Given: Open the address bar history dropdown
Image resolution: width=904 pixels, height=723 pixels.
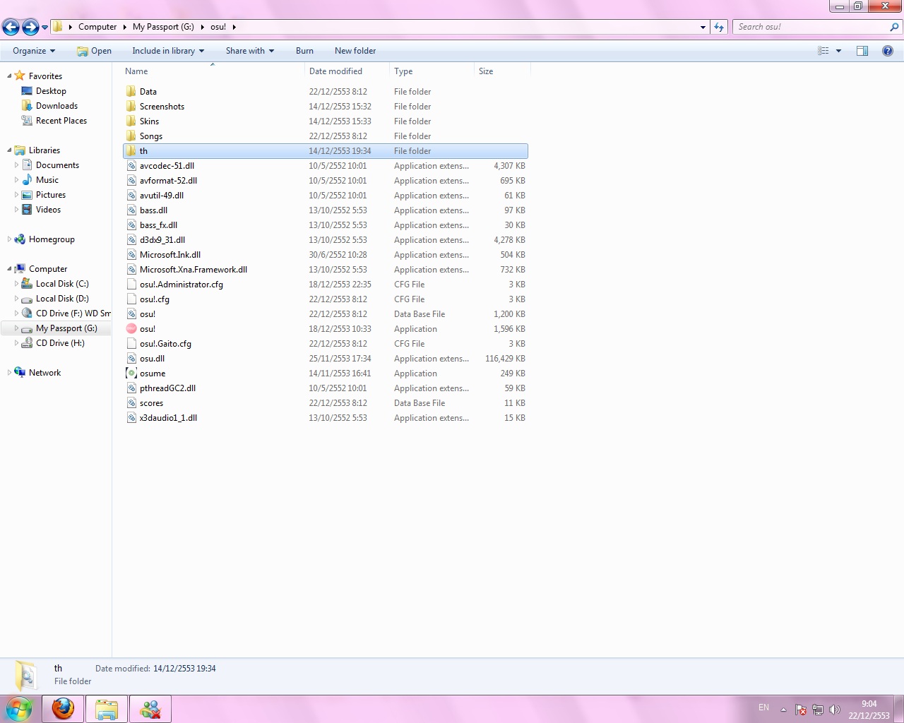Looking at the screenshot, I should [703, 28].
